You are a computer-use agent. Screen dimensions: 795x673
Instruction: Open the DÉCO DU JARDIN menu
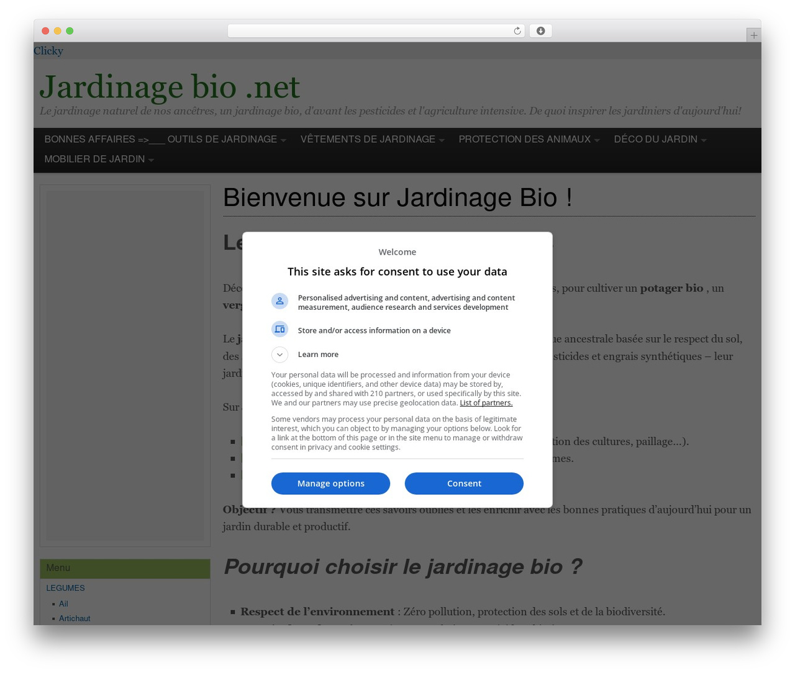[x=655, y=139]
